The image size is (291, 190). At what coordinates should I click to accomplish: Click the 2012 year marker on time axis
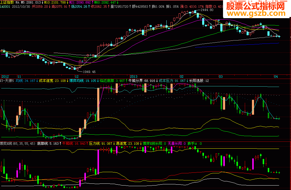[x=5, y=77]
